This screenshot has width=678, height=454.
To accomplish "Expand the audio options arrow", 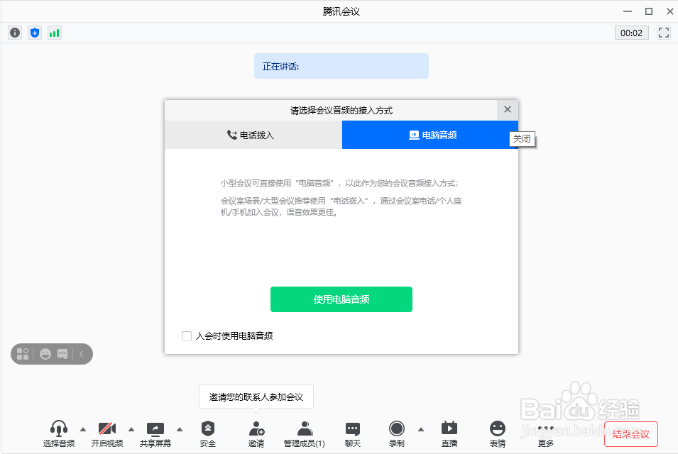I will (83, 429).
